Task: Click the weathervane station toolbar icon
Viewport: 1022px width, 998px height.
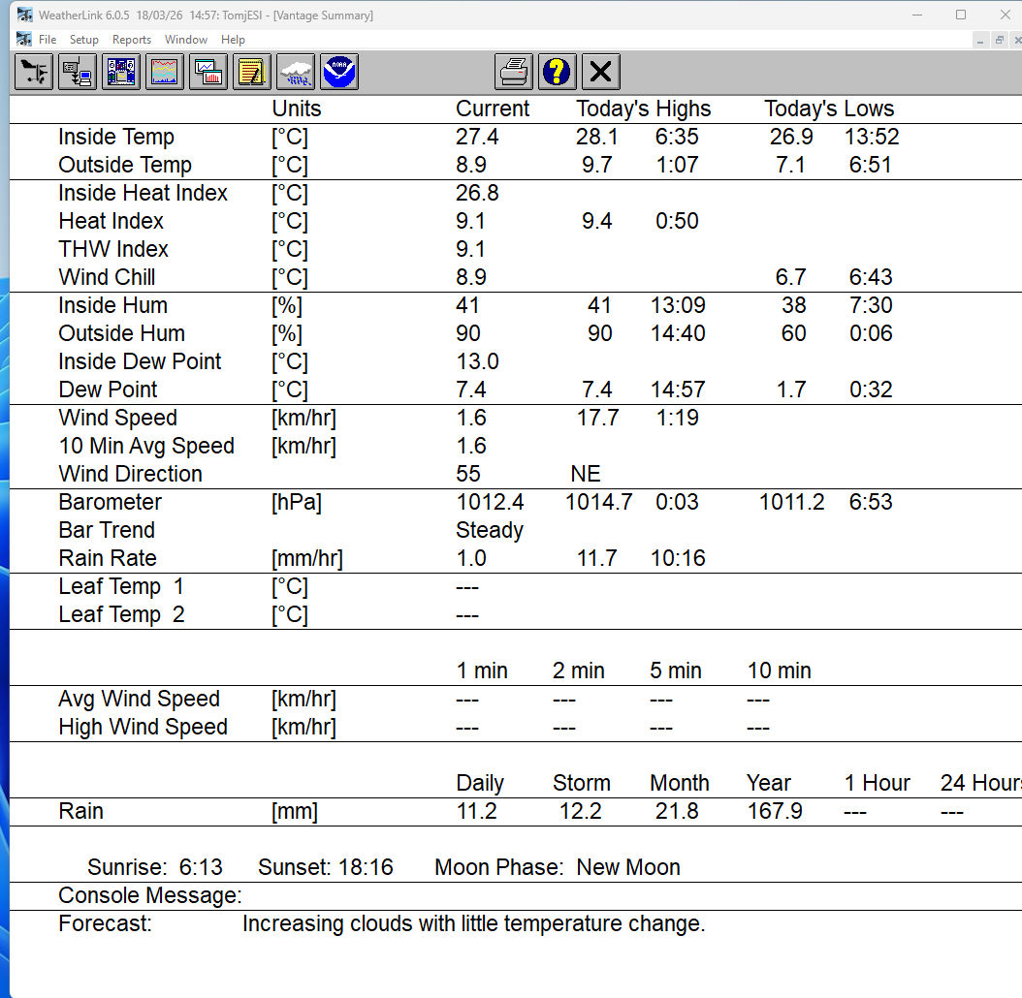Action: pos(34,72)
